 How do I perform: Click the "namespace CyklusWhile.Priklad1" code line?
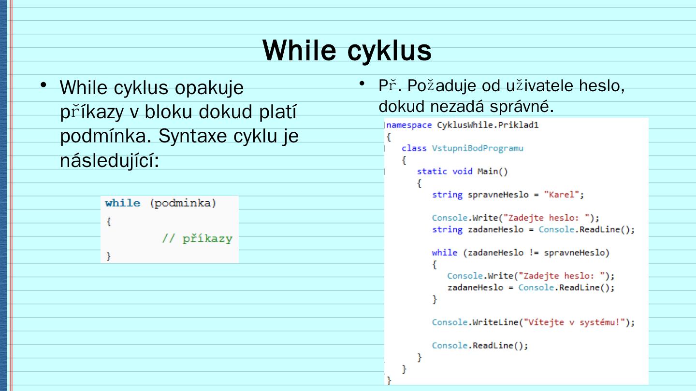click(463, 125)
